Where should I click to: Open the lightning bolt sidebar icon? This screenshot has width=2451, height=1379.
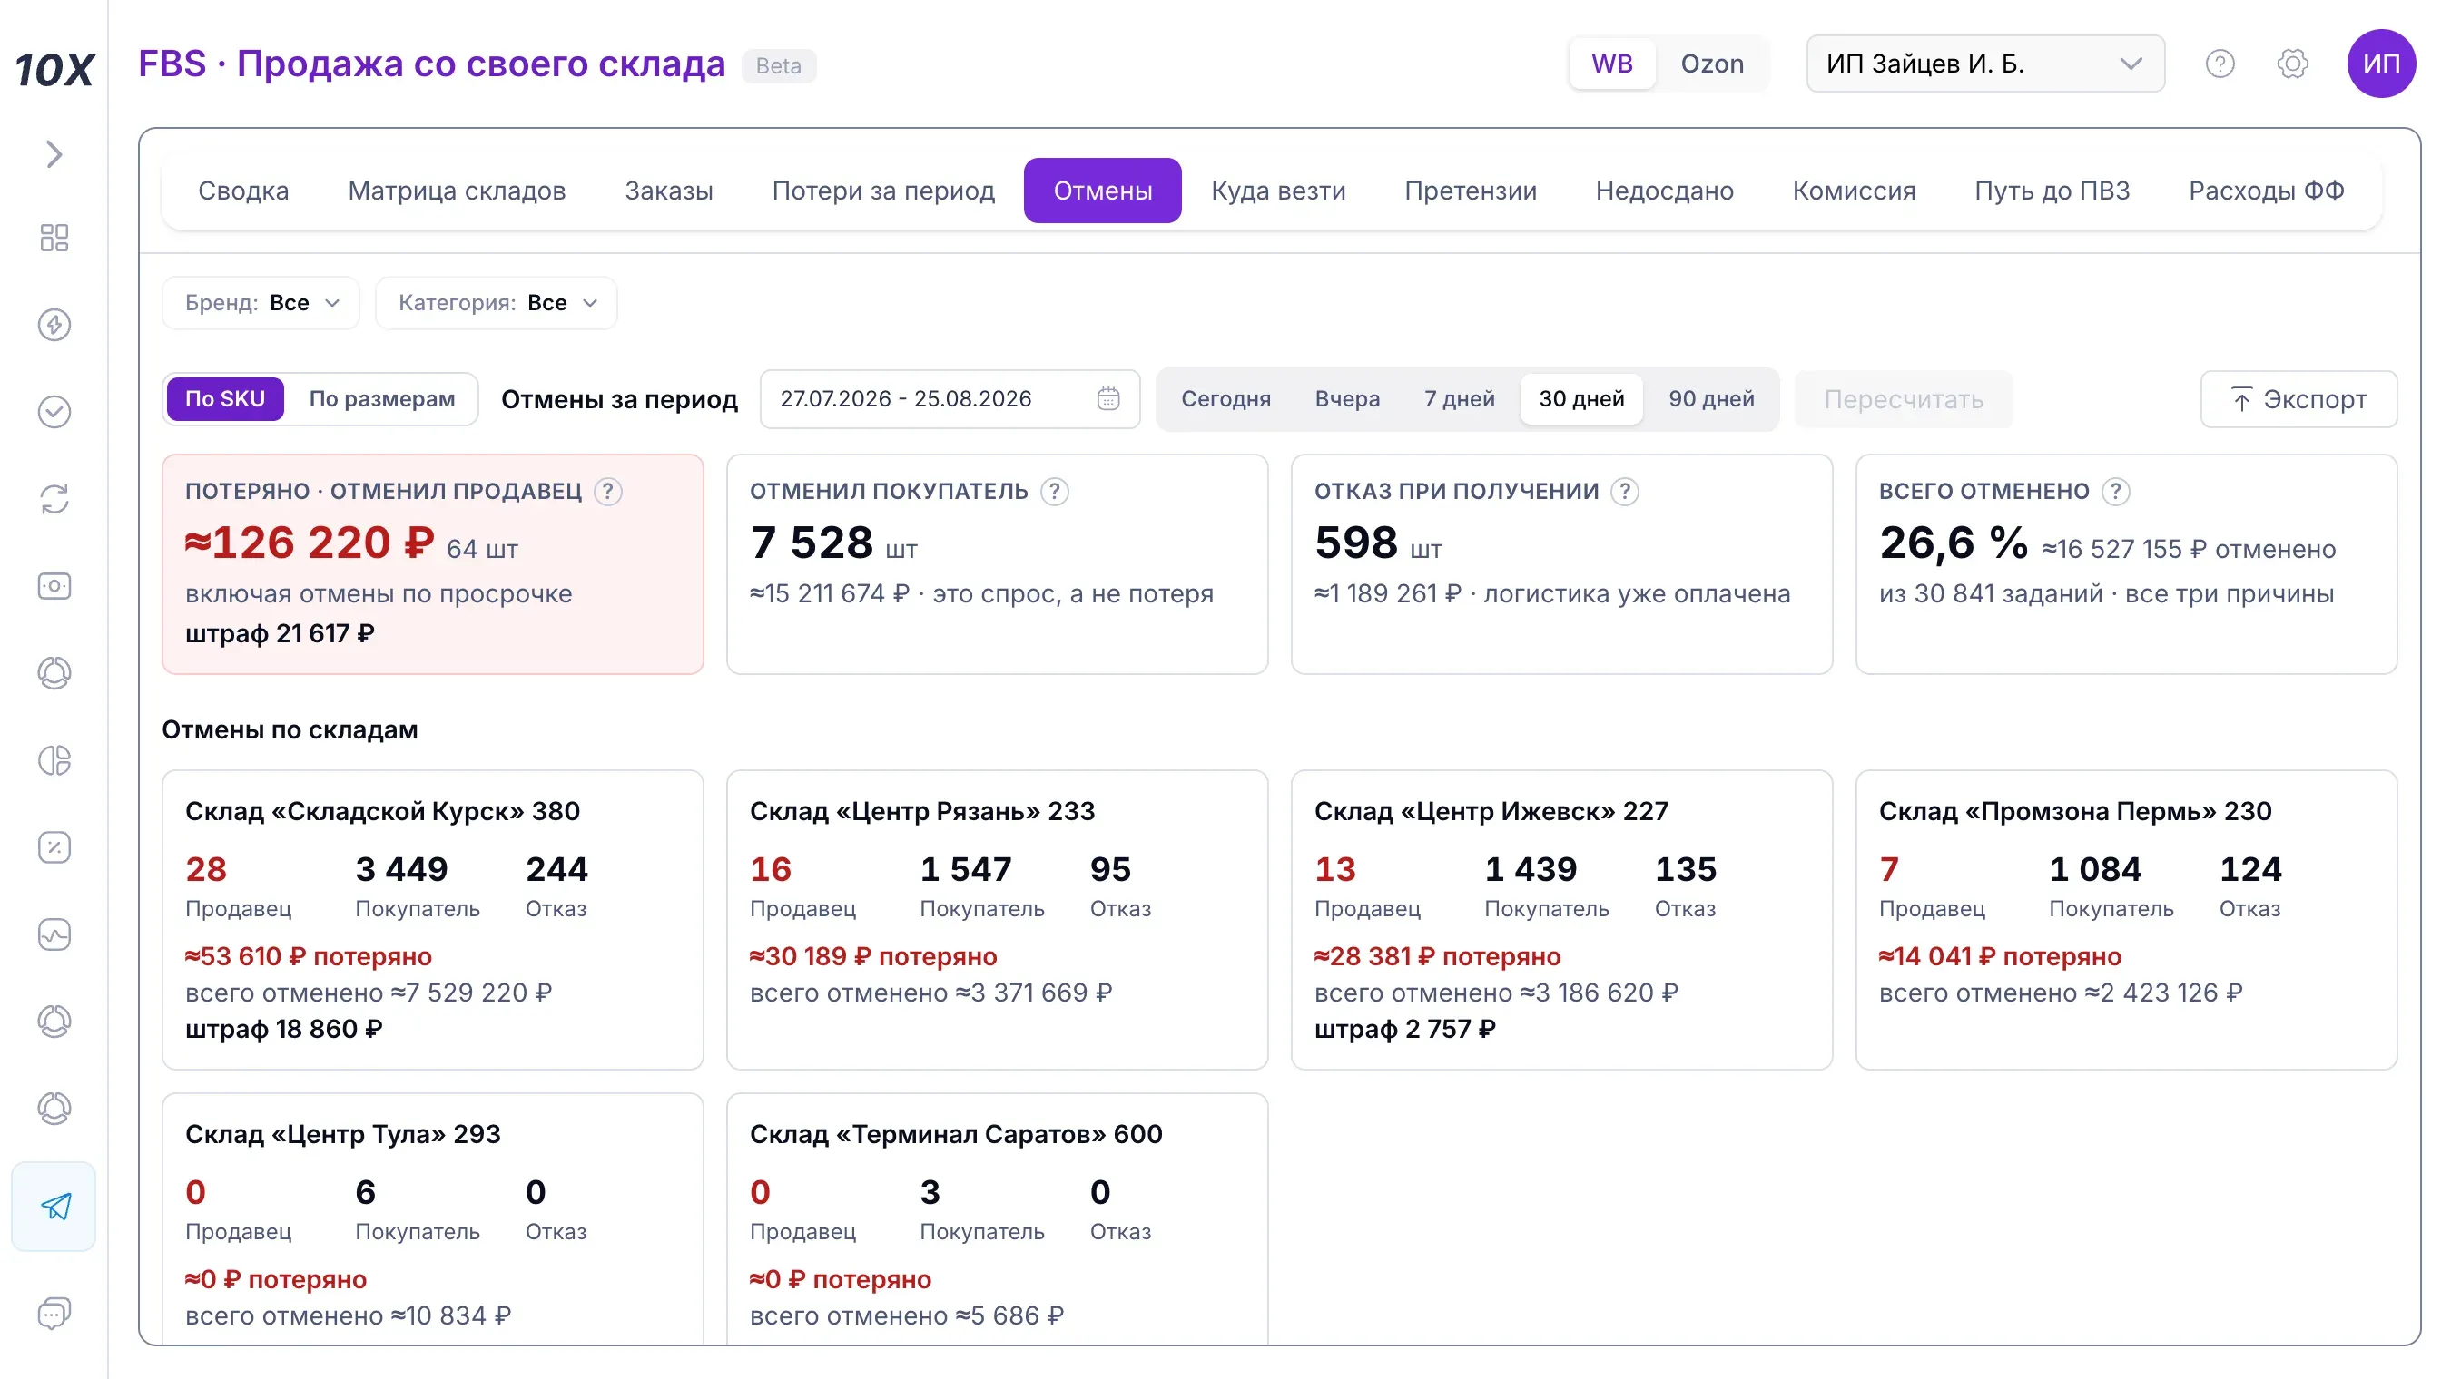(x=54, y=324)
